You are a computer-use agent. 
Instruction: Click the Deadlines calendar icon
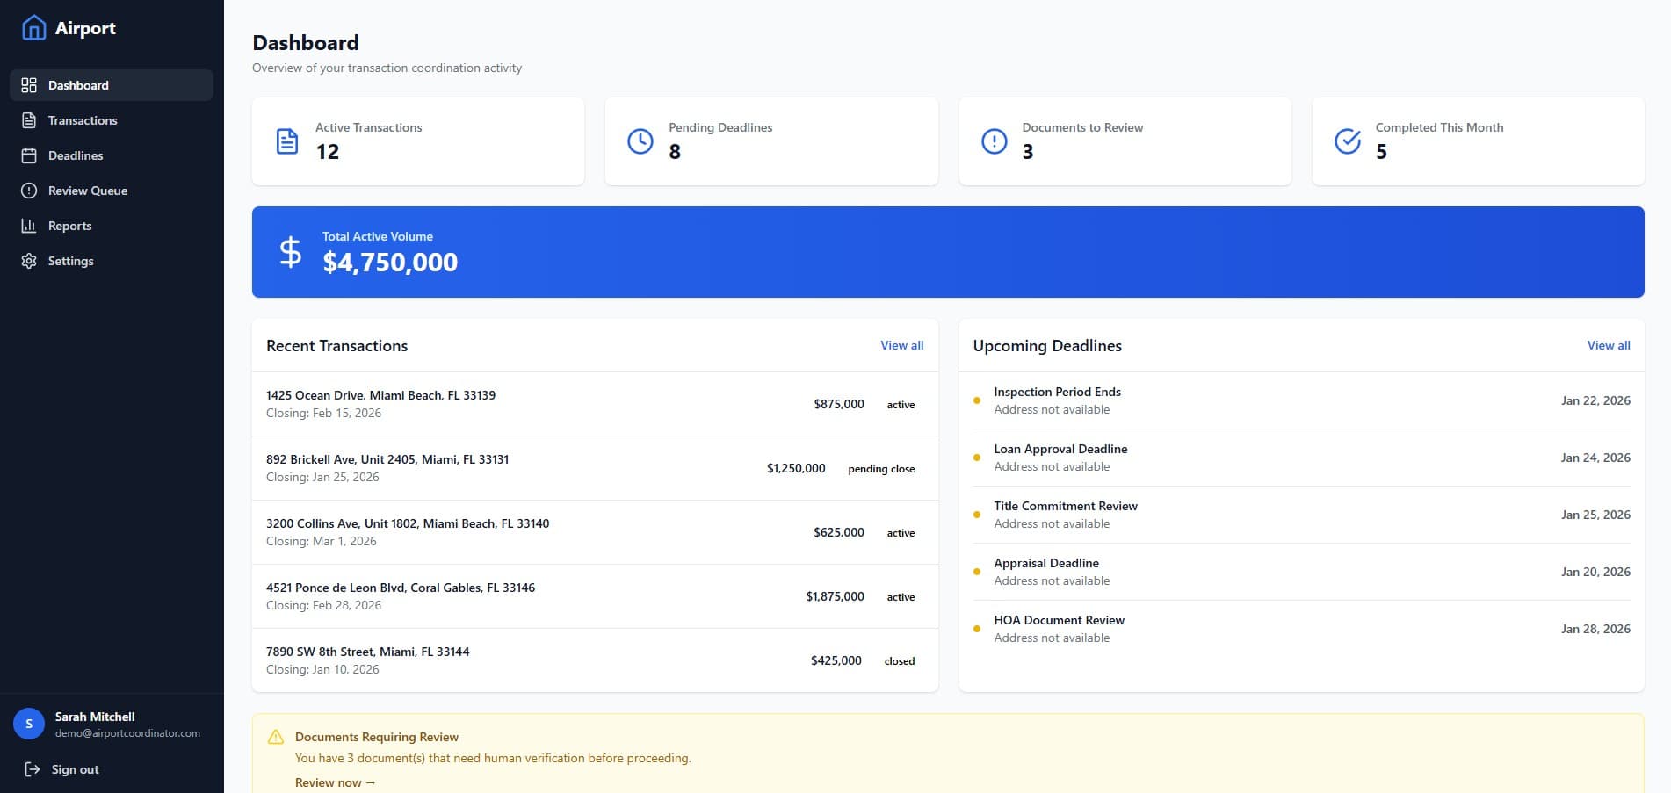[x=27, y=155]
